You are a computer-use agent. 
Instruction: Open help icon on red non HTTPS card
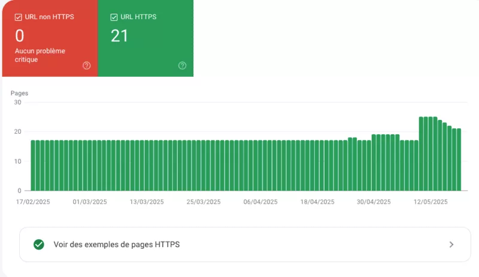[86, 65]
